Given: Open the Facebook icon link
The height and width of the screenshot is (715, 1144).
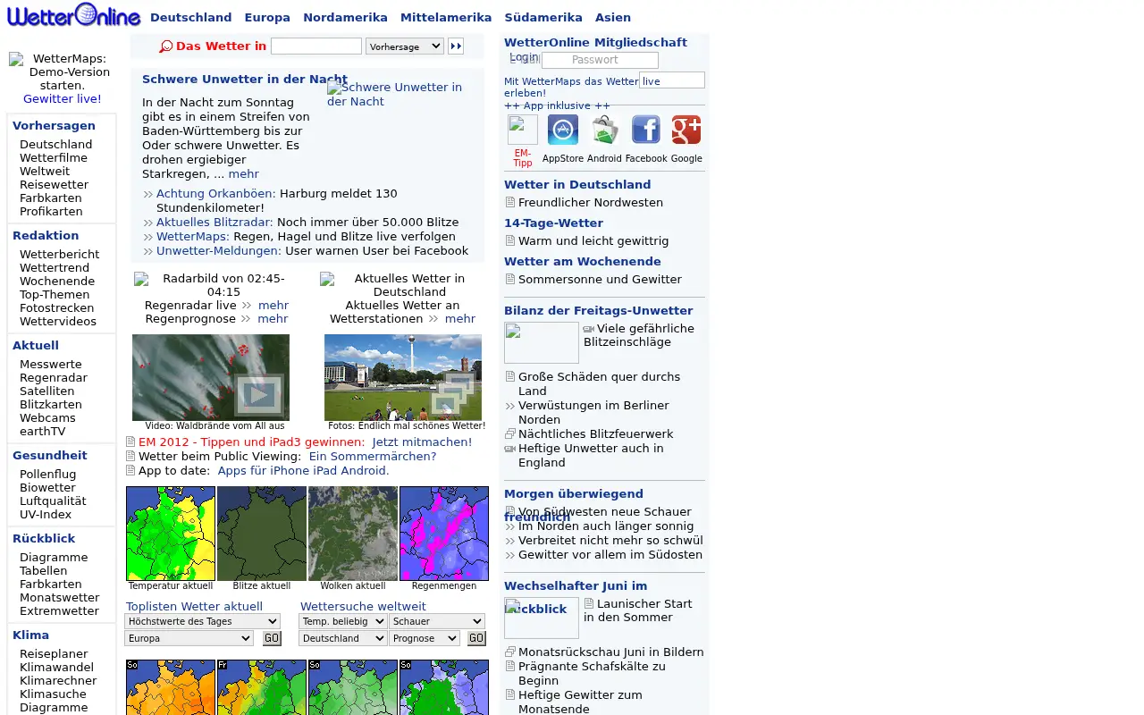Looking at the screenshot, I should [x=646, y=130].
